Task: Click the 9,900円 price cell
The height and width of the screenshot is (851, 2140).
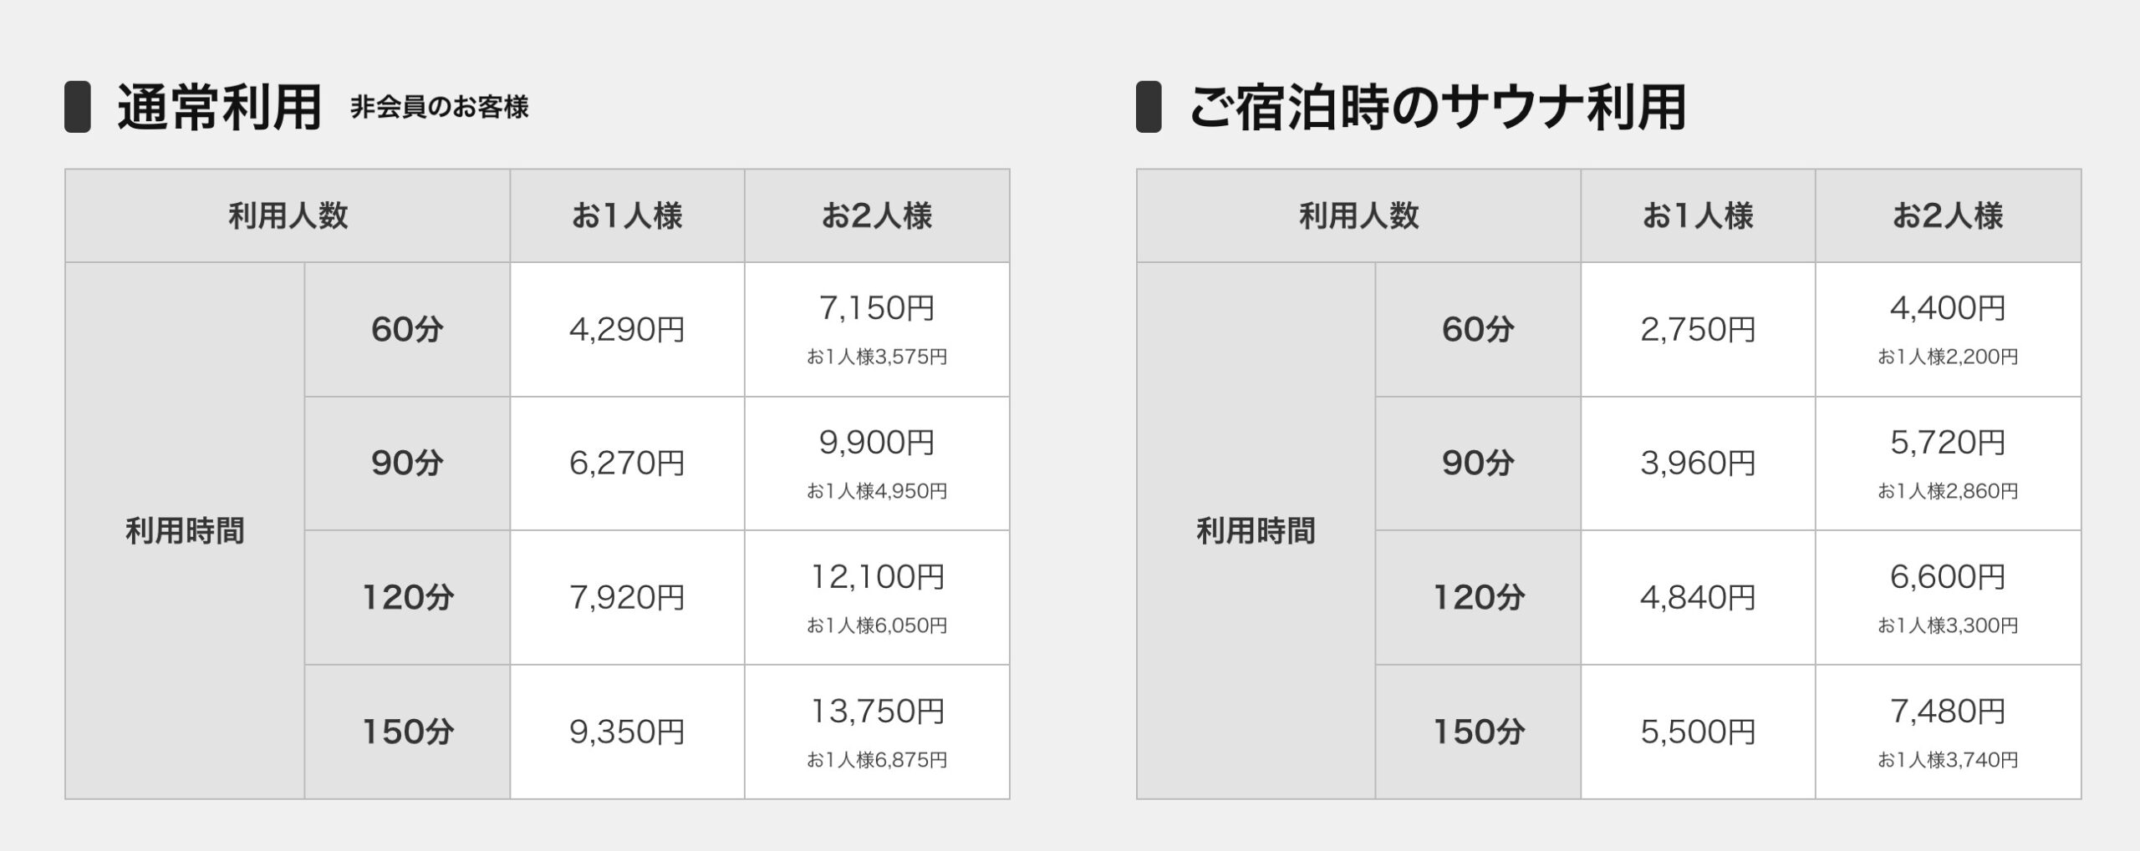Action: (876, 443)
